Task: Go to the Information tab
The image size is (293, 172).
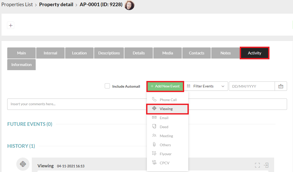Action: click(x=21, y=65)
